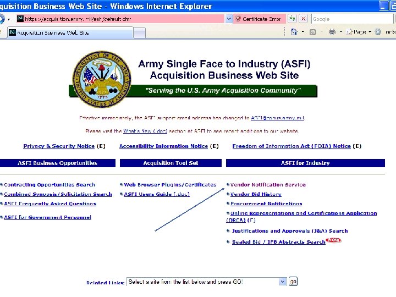The image size is (396, 297).
Task: Open Procurement Notifications link
Action: [x=266, y=204]
